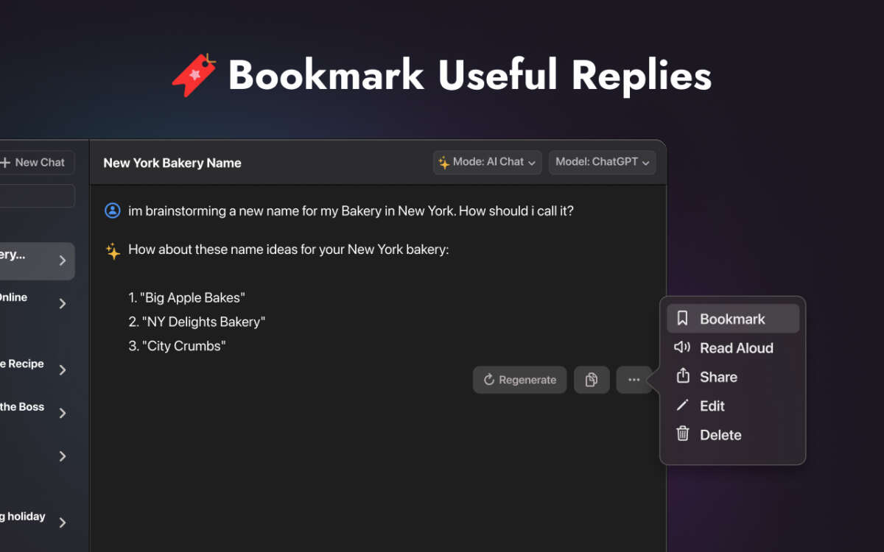Click the Read Aloud speaker icon
The image size is (884, 552).
pyautogui.click(x=682, y=347)
